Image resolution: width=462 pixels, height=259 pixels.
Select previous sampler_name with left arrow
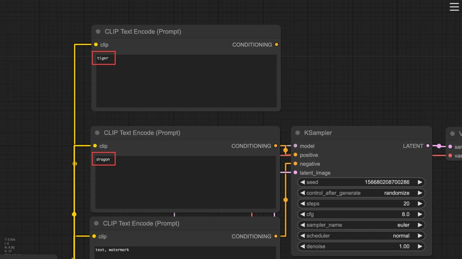303,225
